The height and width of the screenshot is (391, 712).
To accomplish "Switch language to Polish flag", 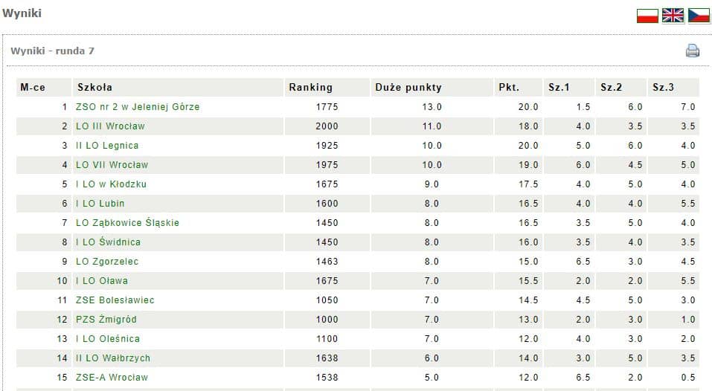I will (x=647, y=16).
